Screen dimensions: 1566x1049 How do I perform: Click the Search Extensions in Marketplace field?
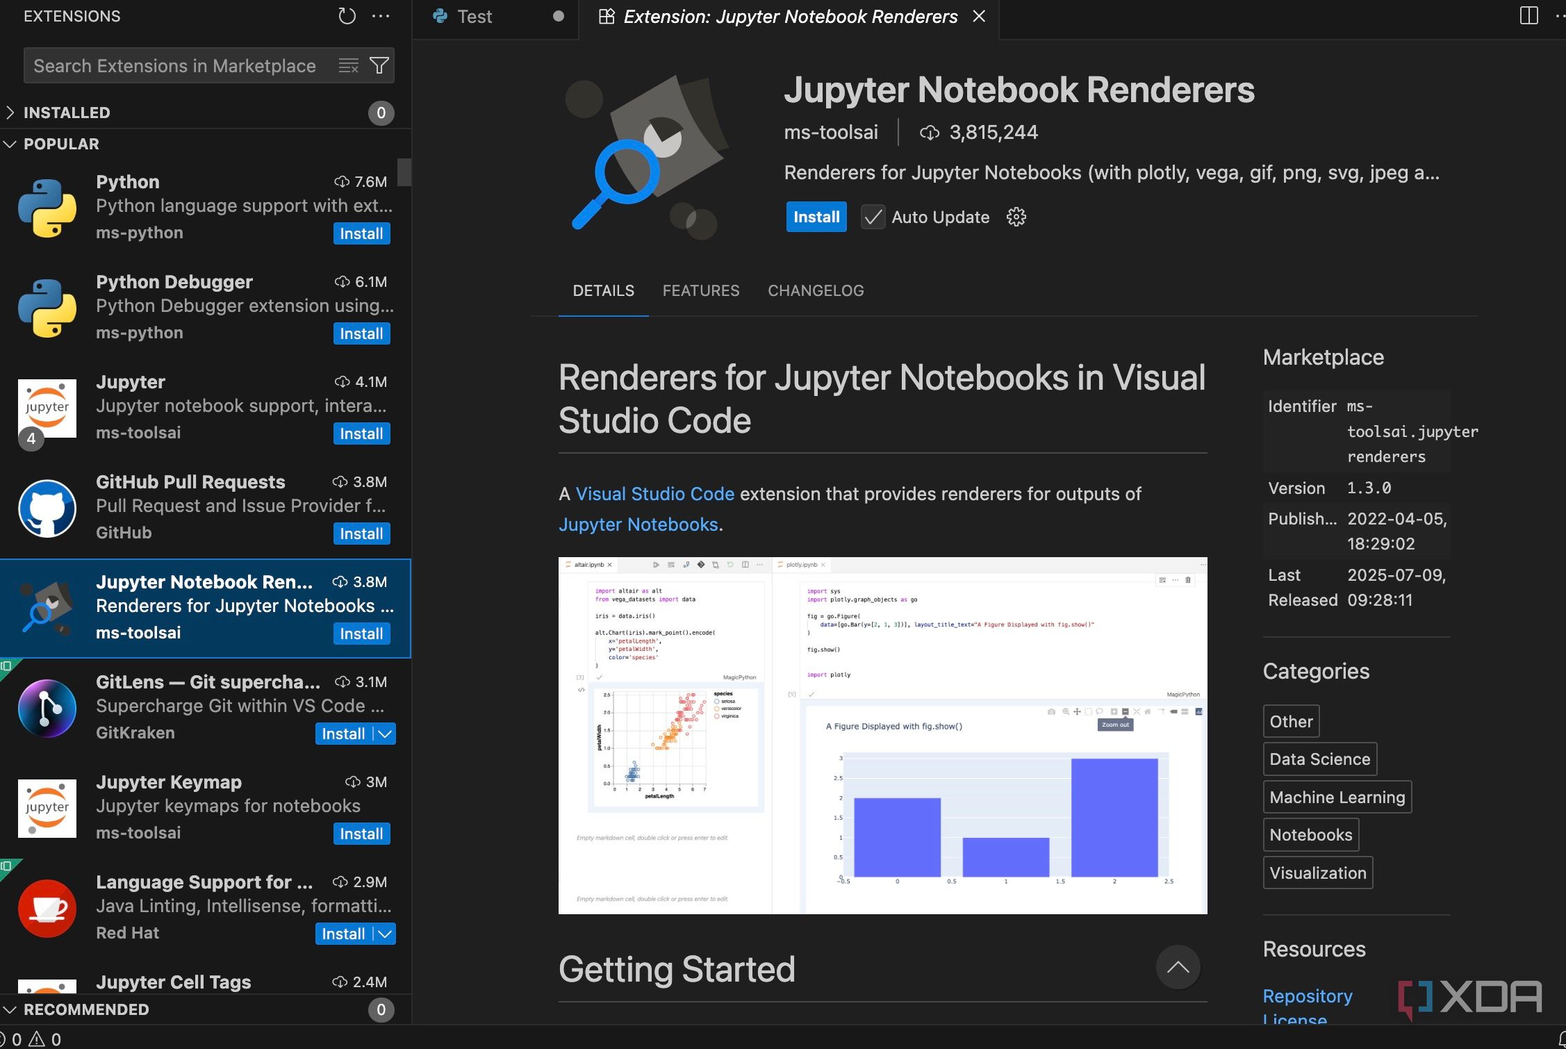(175, 66)
